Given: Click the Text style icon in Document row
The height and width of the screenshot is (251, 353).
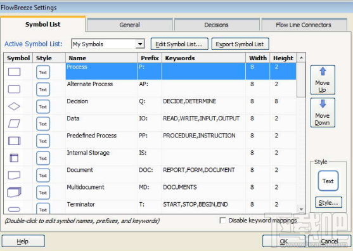Looking at the screenshot, I should [42, 176].
